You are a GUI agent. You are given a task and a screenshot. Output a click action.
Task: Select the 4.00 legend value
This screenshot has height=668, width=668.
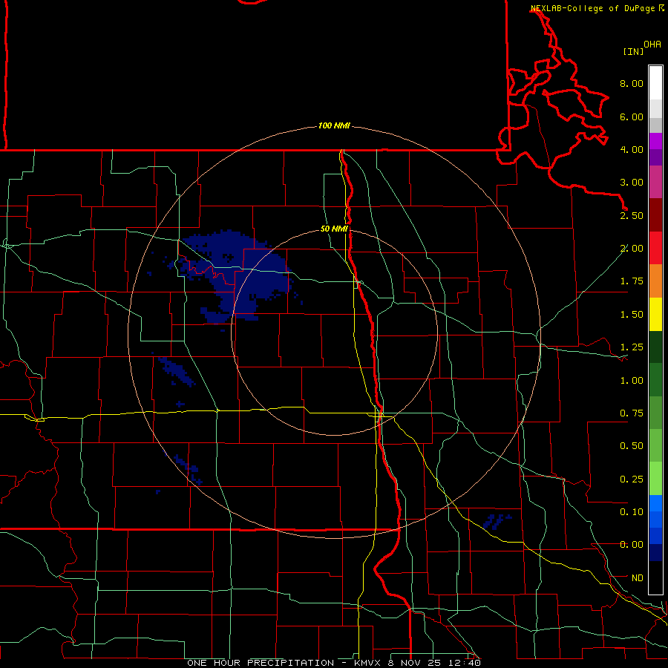point(632,149)
